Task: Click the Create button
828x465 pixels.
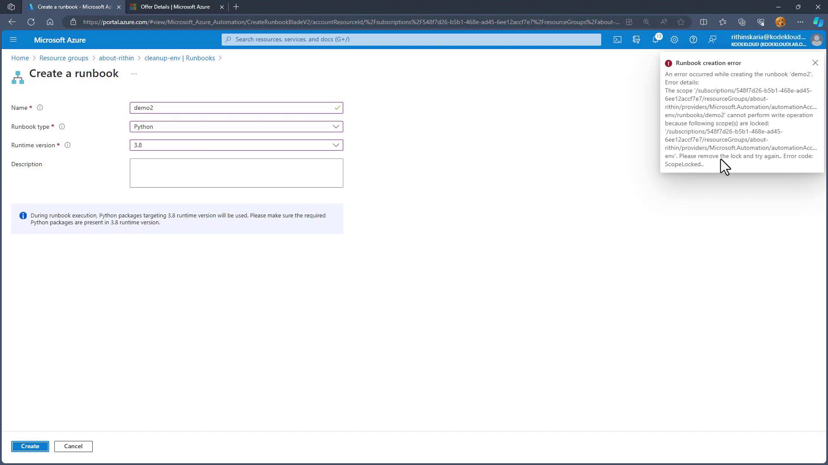Action: click(x=30, y=446)
